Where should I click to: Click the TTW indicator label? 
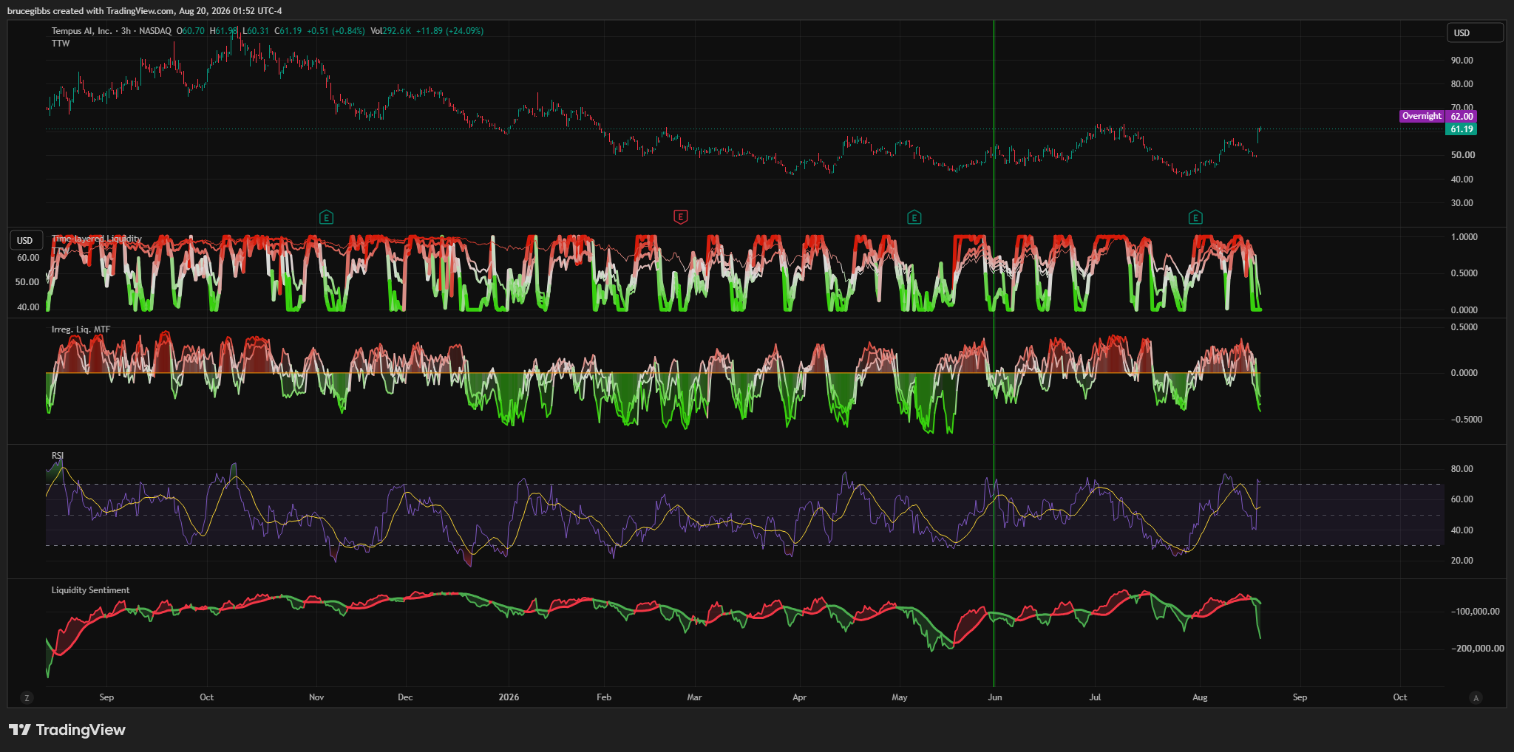61,44
